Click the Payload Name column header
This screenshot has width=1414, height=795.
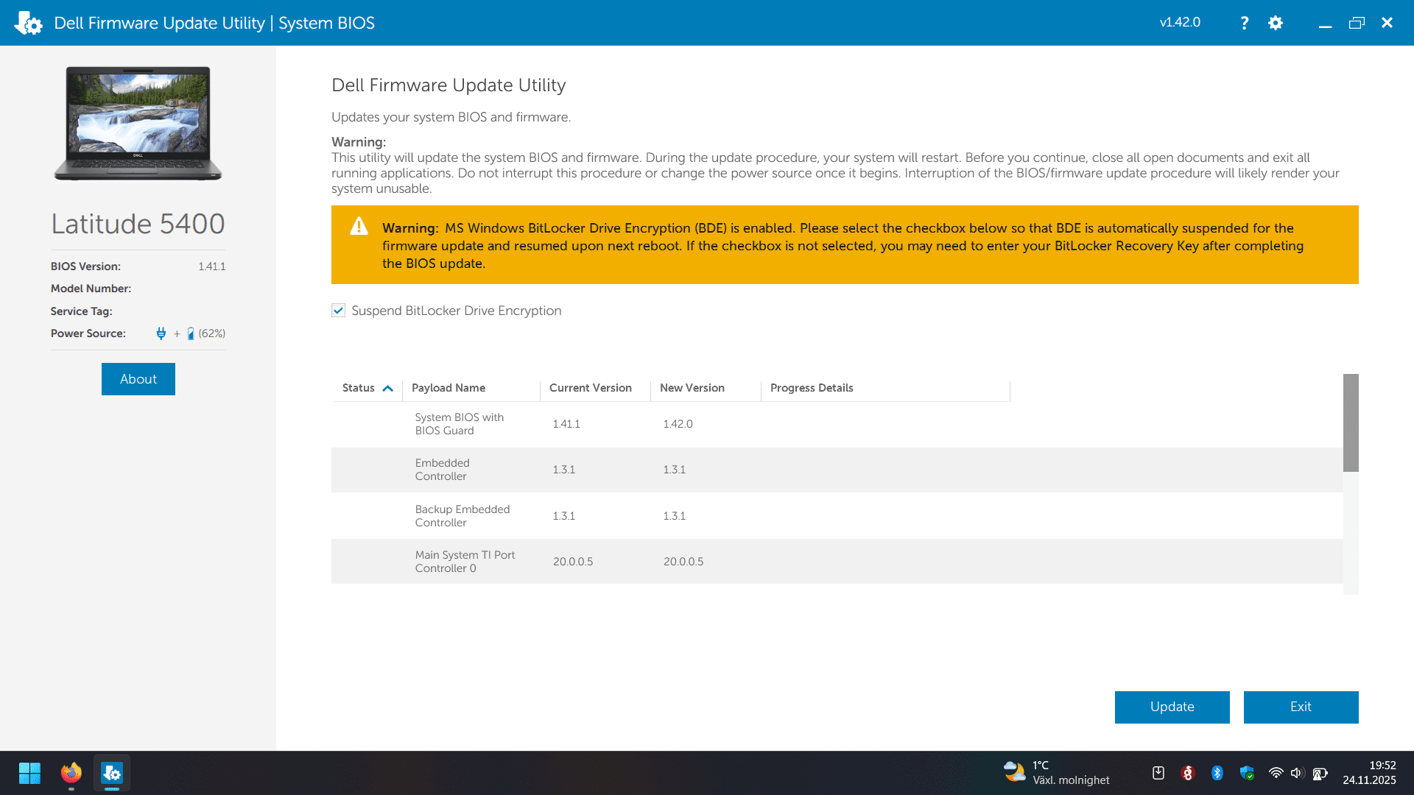pyautogui.click(x=449, y=388)
